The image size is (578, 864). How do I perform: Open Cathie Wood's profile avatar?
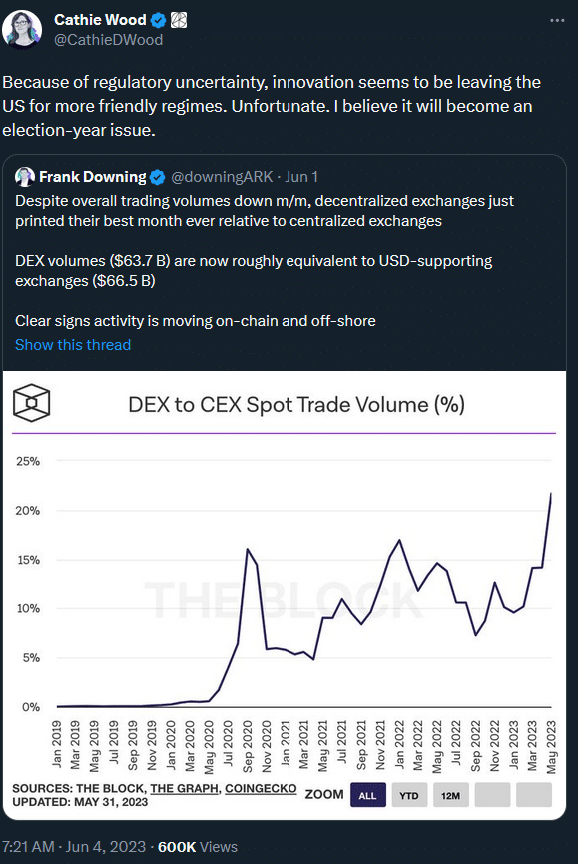coord(22,29)
